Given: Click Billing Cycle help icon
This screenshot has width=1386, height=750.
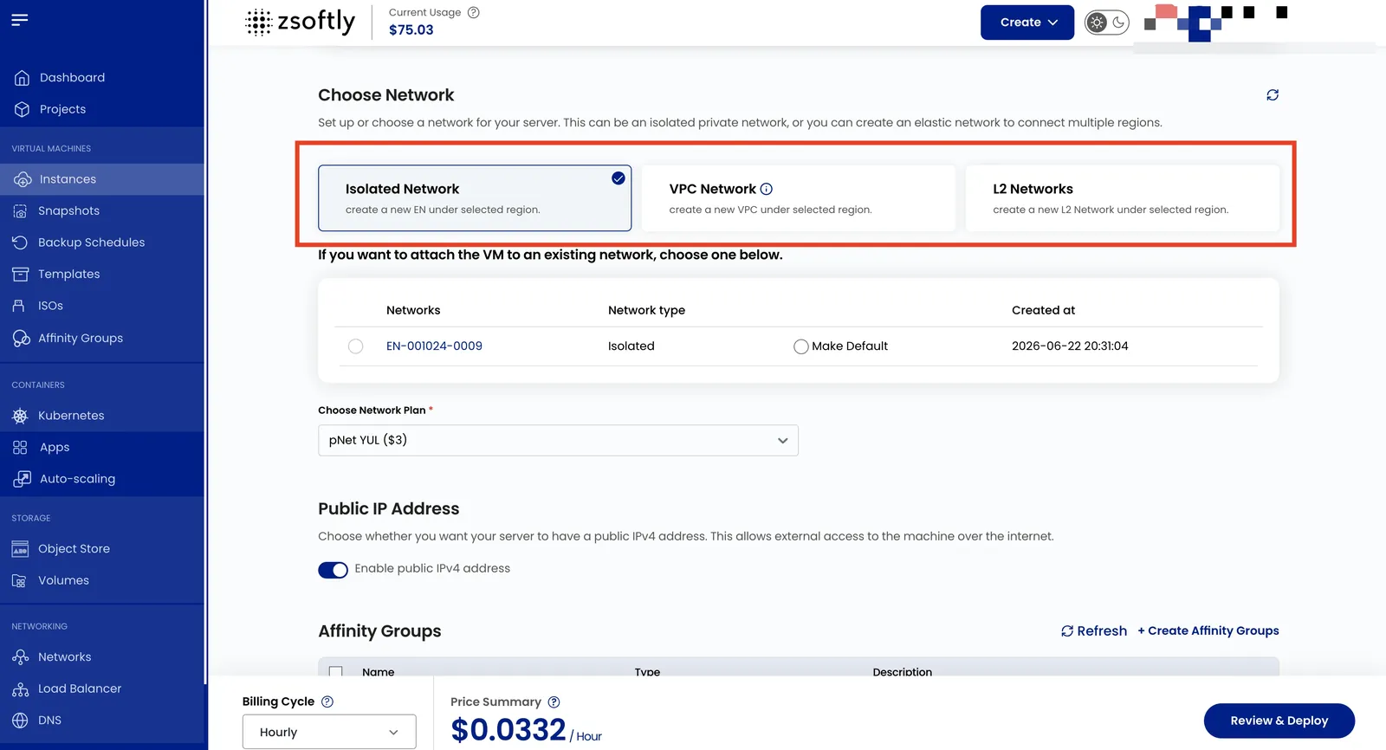Looking at the screenshot, I should [327, 702].
